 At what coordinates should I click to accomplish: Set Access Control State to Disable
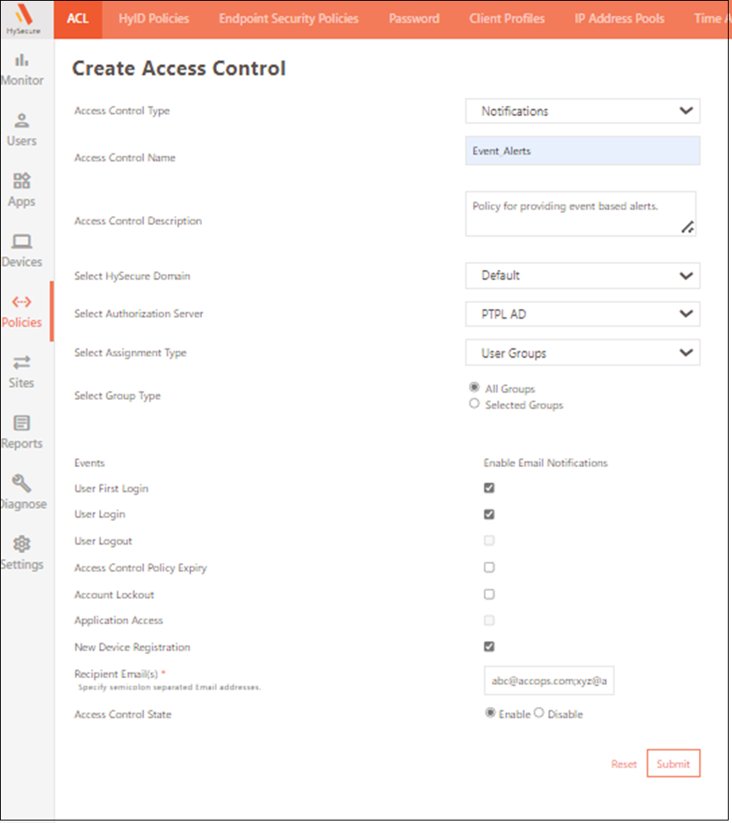[x=539, y=713]
